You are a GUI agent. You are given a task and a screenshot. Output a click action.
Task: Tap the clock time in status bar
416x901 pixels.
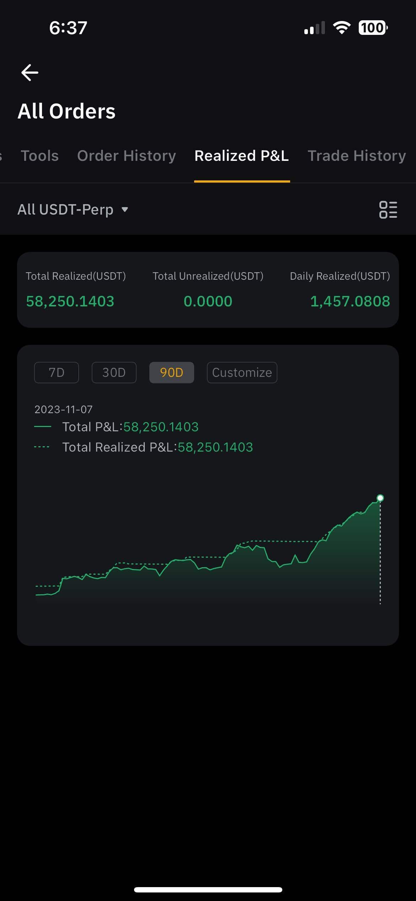click(68, 28)
